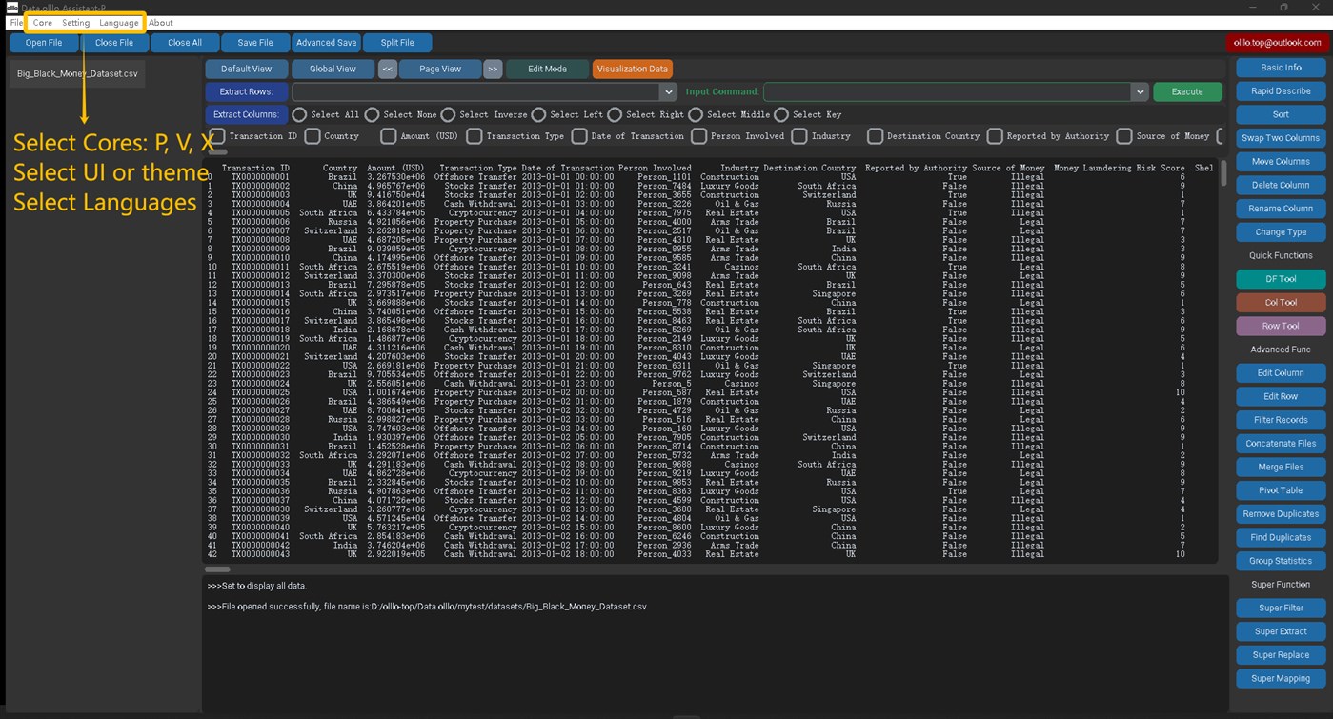Open the DF Tool
Viewport: 1333px width, 719px height.
point(1280,279)
